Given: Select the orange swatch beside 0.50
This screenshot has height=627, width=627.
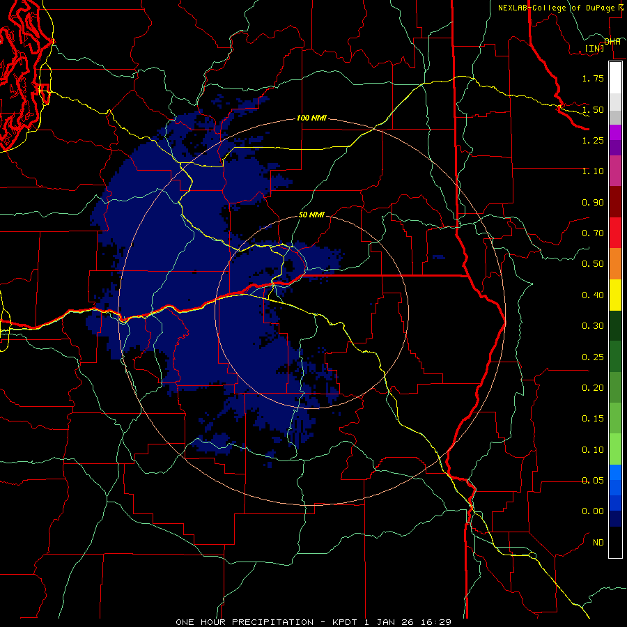Looking at the screenshot, I should click(615, 264).
